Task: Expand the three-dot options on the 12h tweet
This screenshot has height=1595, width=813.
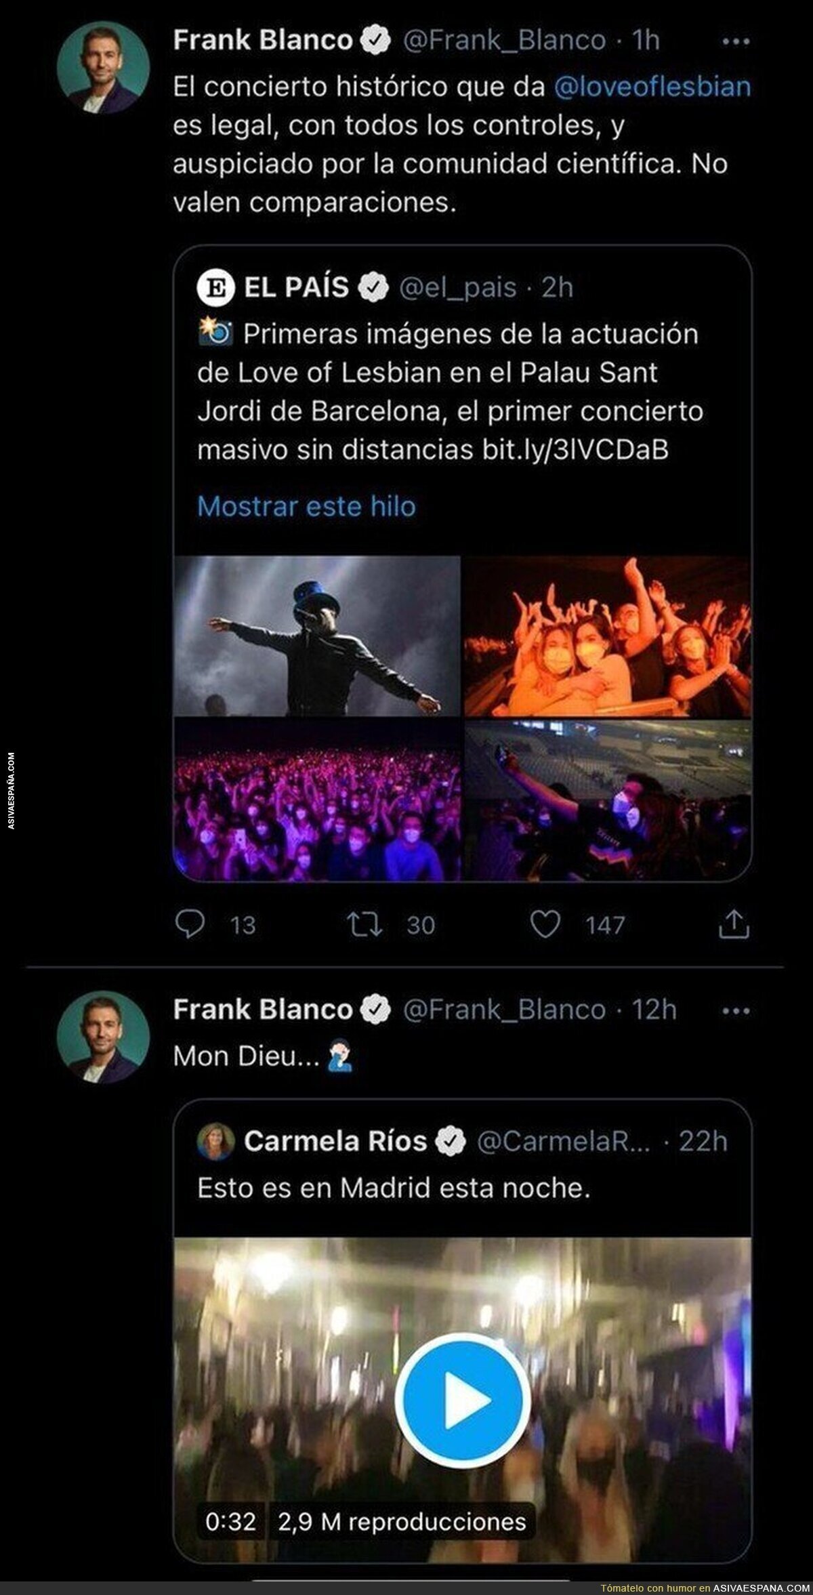Action: coord(736,1011)
